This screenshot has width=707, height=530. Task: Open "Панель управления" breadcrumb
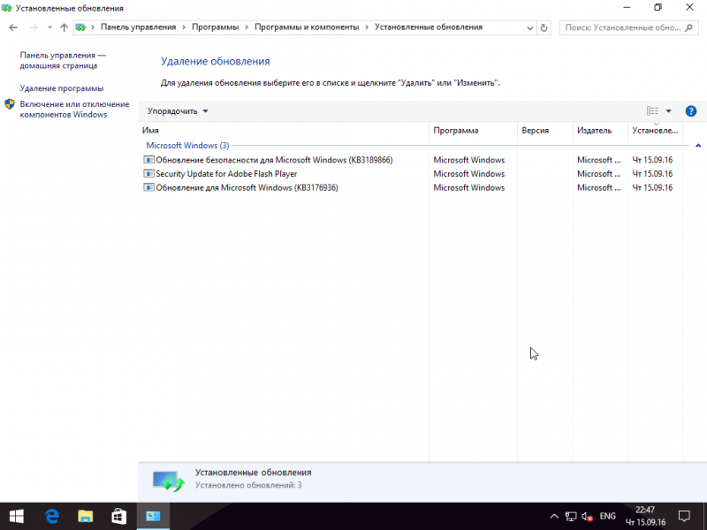point(138,27)
